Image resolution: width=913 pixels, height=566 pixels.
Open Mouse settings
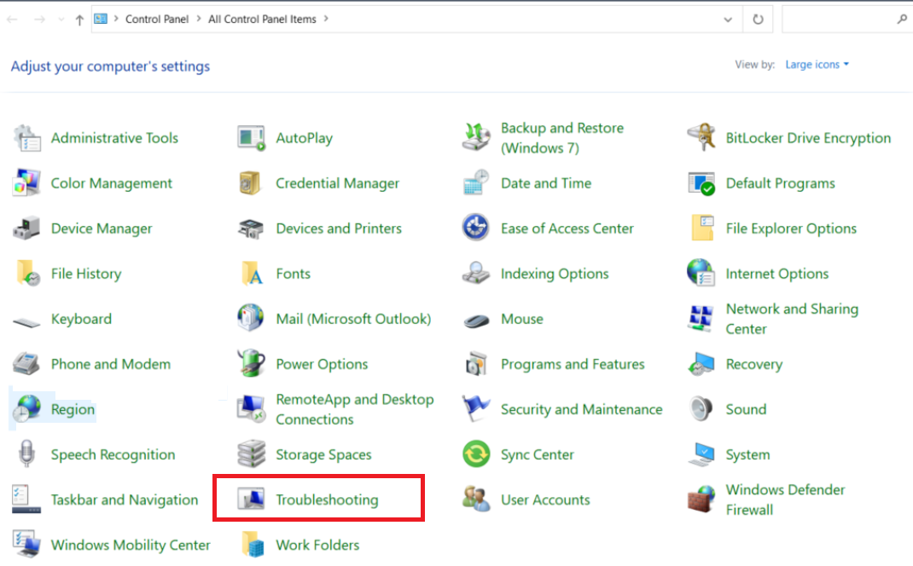click(x=523, y=319)
